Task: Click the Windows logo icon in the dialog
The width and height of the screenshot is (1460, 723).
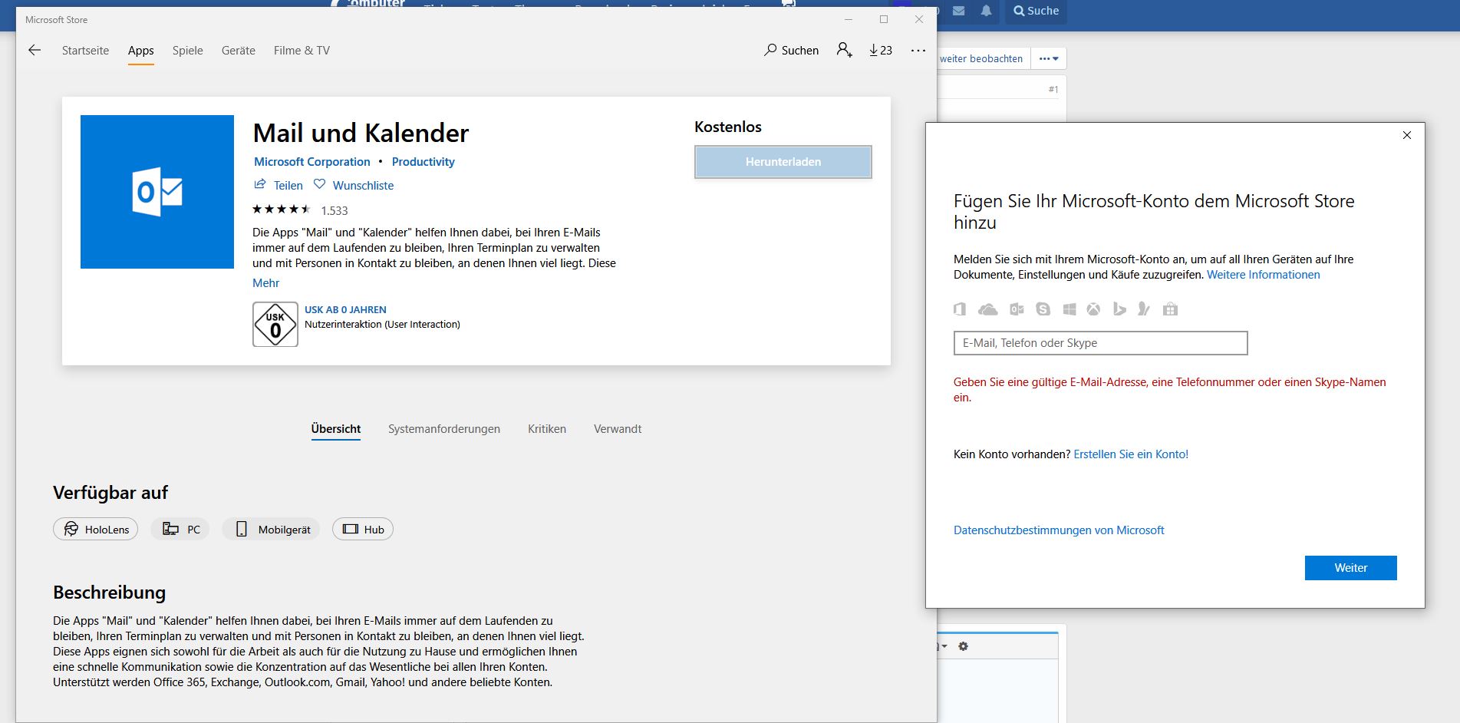Action: click(x=1069, y=309)
